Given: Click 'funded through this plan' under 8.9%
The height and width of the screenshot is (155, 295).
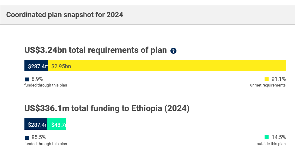Looking at the screenshot, I should tap(46, 85).
